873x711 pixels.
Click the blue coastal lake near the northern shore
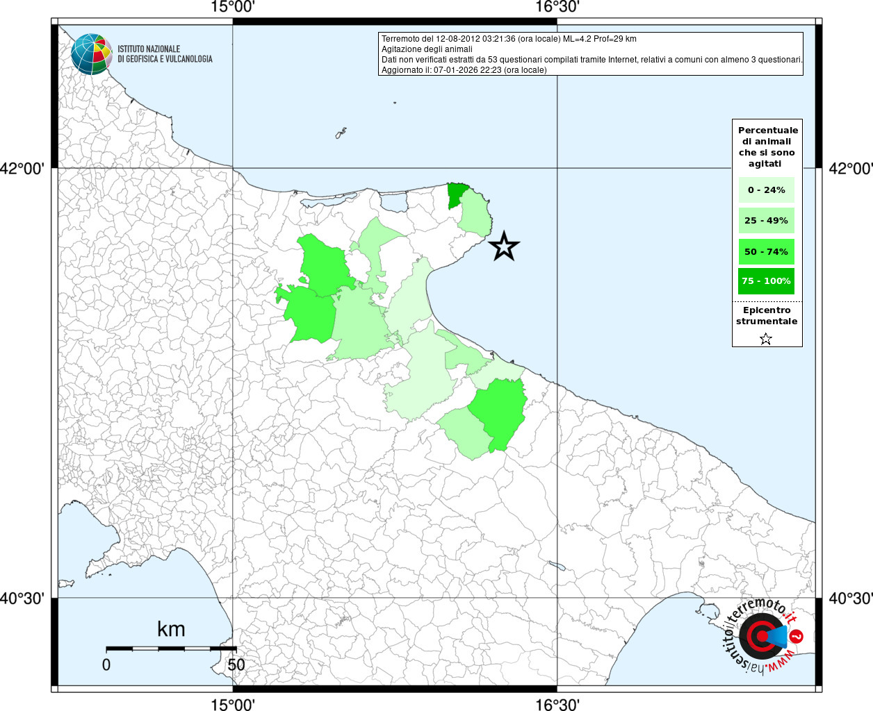coord(394,201)
